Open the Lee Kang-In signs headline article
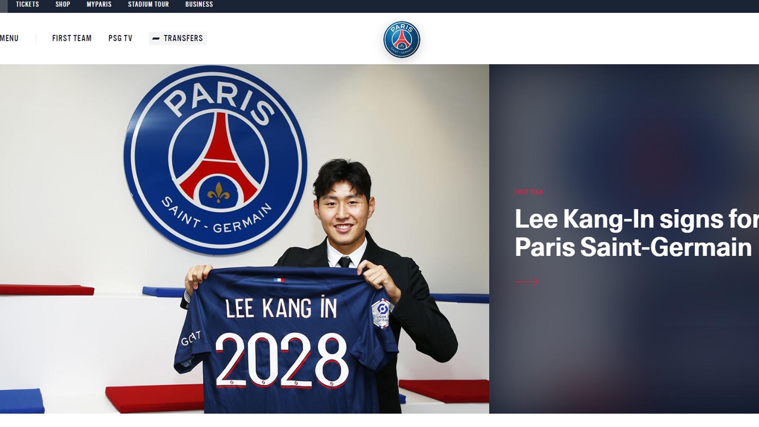 point(636,233)
